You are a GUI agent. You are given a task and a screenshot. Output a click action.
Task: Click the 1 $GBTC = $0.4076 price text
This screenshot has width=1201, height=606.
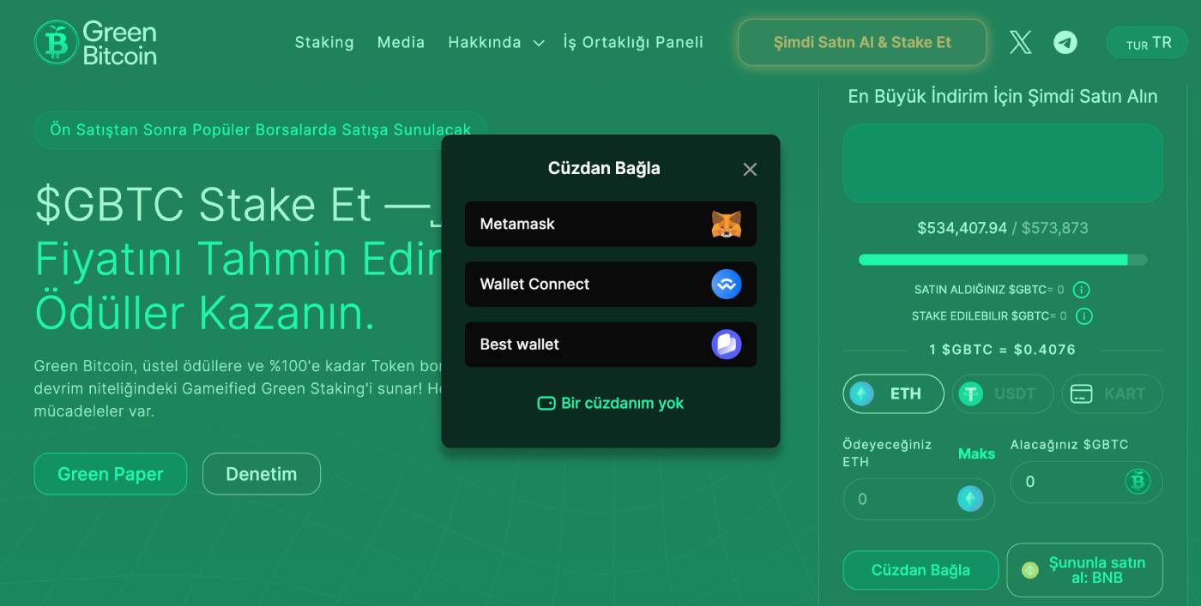pyautogui.click(x=1002, y=350)
